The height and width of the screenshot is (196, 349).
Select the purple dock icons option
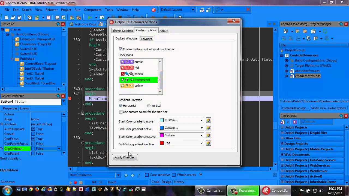(139, 62)
